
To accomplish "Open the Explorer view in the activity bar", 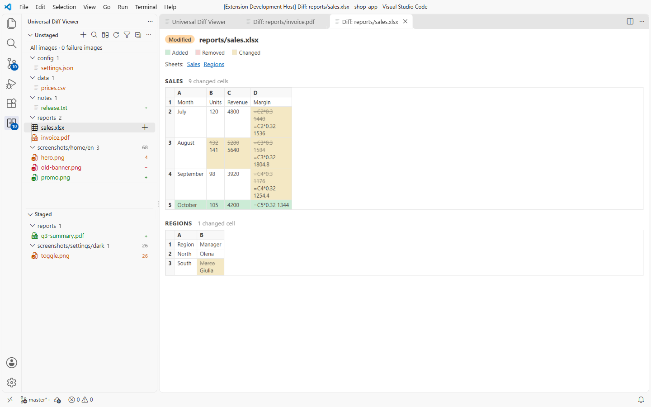I will click(12, 24).
